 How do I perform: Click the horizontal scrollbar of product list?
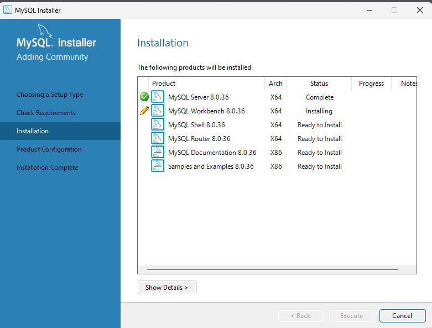tap(273, 269)
